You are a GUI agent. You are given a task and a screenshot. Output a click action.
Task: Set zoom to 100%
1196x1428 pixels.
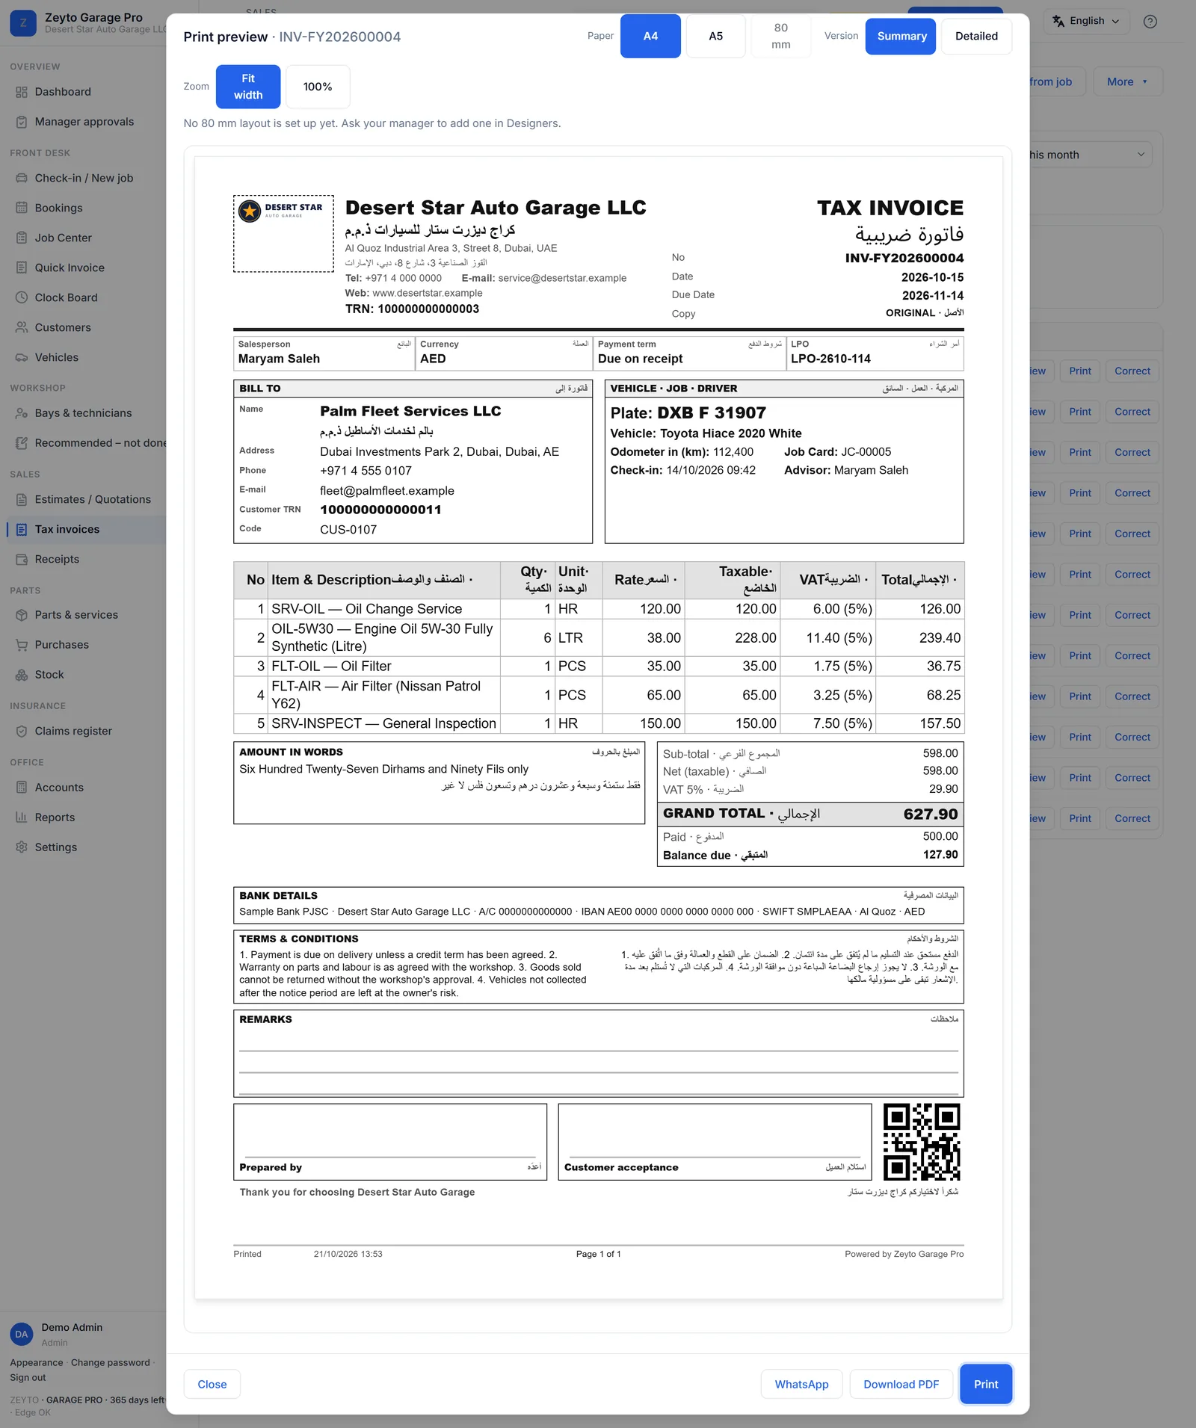318,87
